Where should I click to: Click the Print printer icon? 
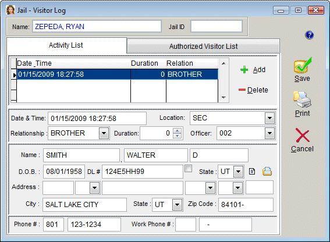[x=302, y=99]
